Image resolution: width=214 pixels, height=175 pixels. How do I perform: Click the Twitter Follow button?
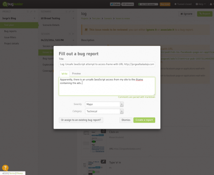(115, 4)
